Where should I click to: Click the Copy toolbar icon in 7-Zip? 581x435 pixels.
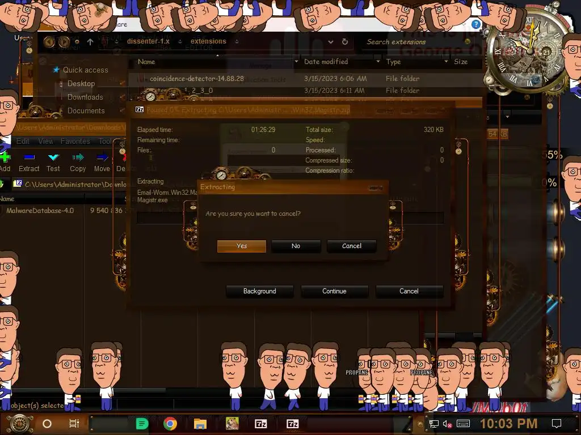pyautogui.click(x=78, y=163)
